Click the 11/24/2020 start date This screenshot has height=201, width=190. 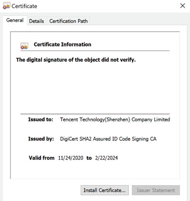pyautogui.click(x=70, y=158)
